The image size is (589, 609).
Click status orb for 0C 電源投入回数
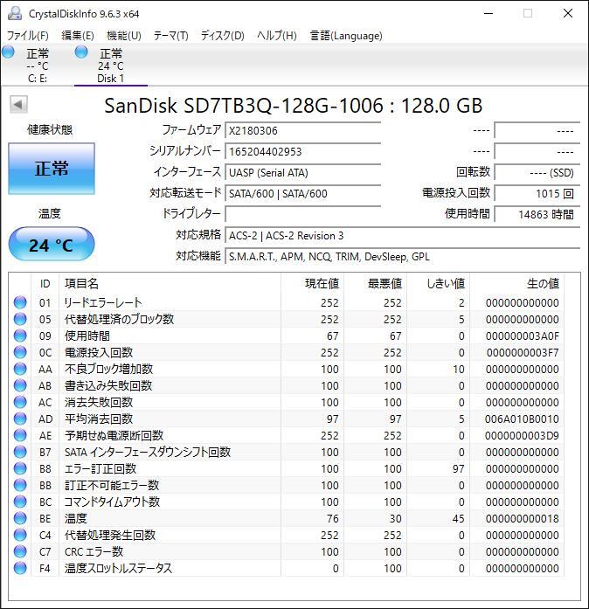point(20,352)
